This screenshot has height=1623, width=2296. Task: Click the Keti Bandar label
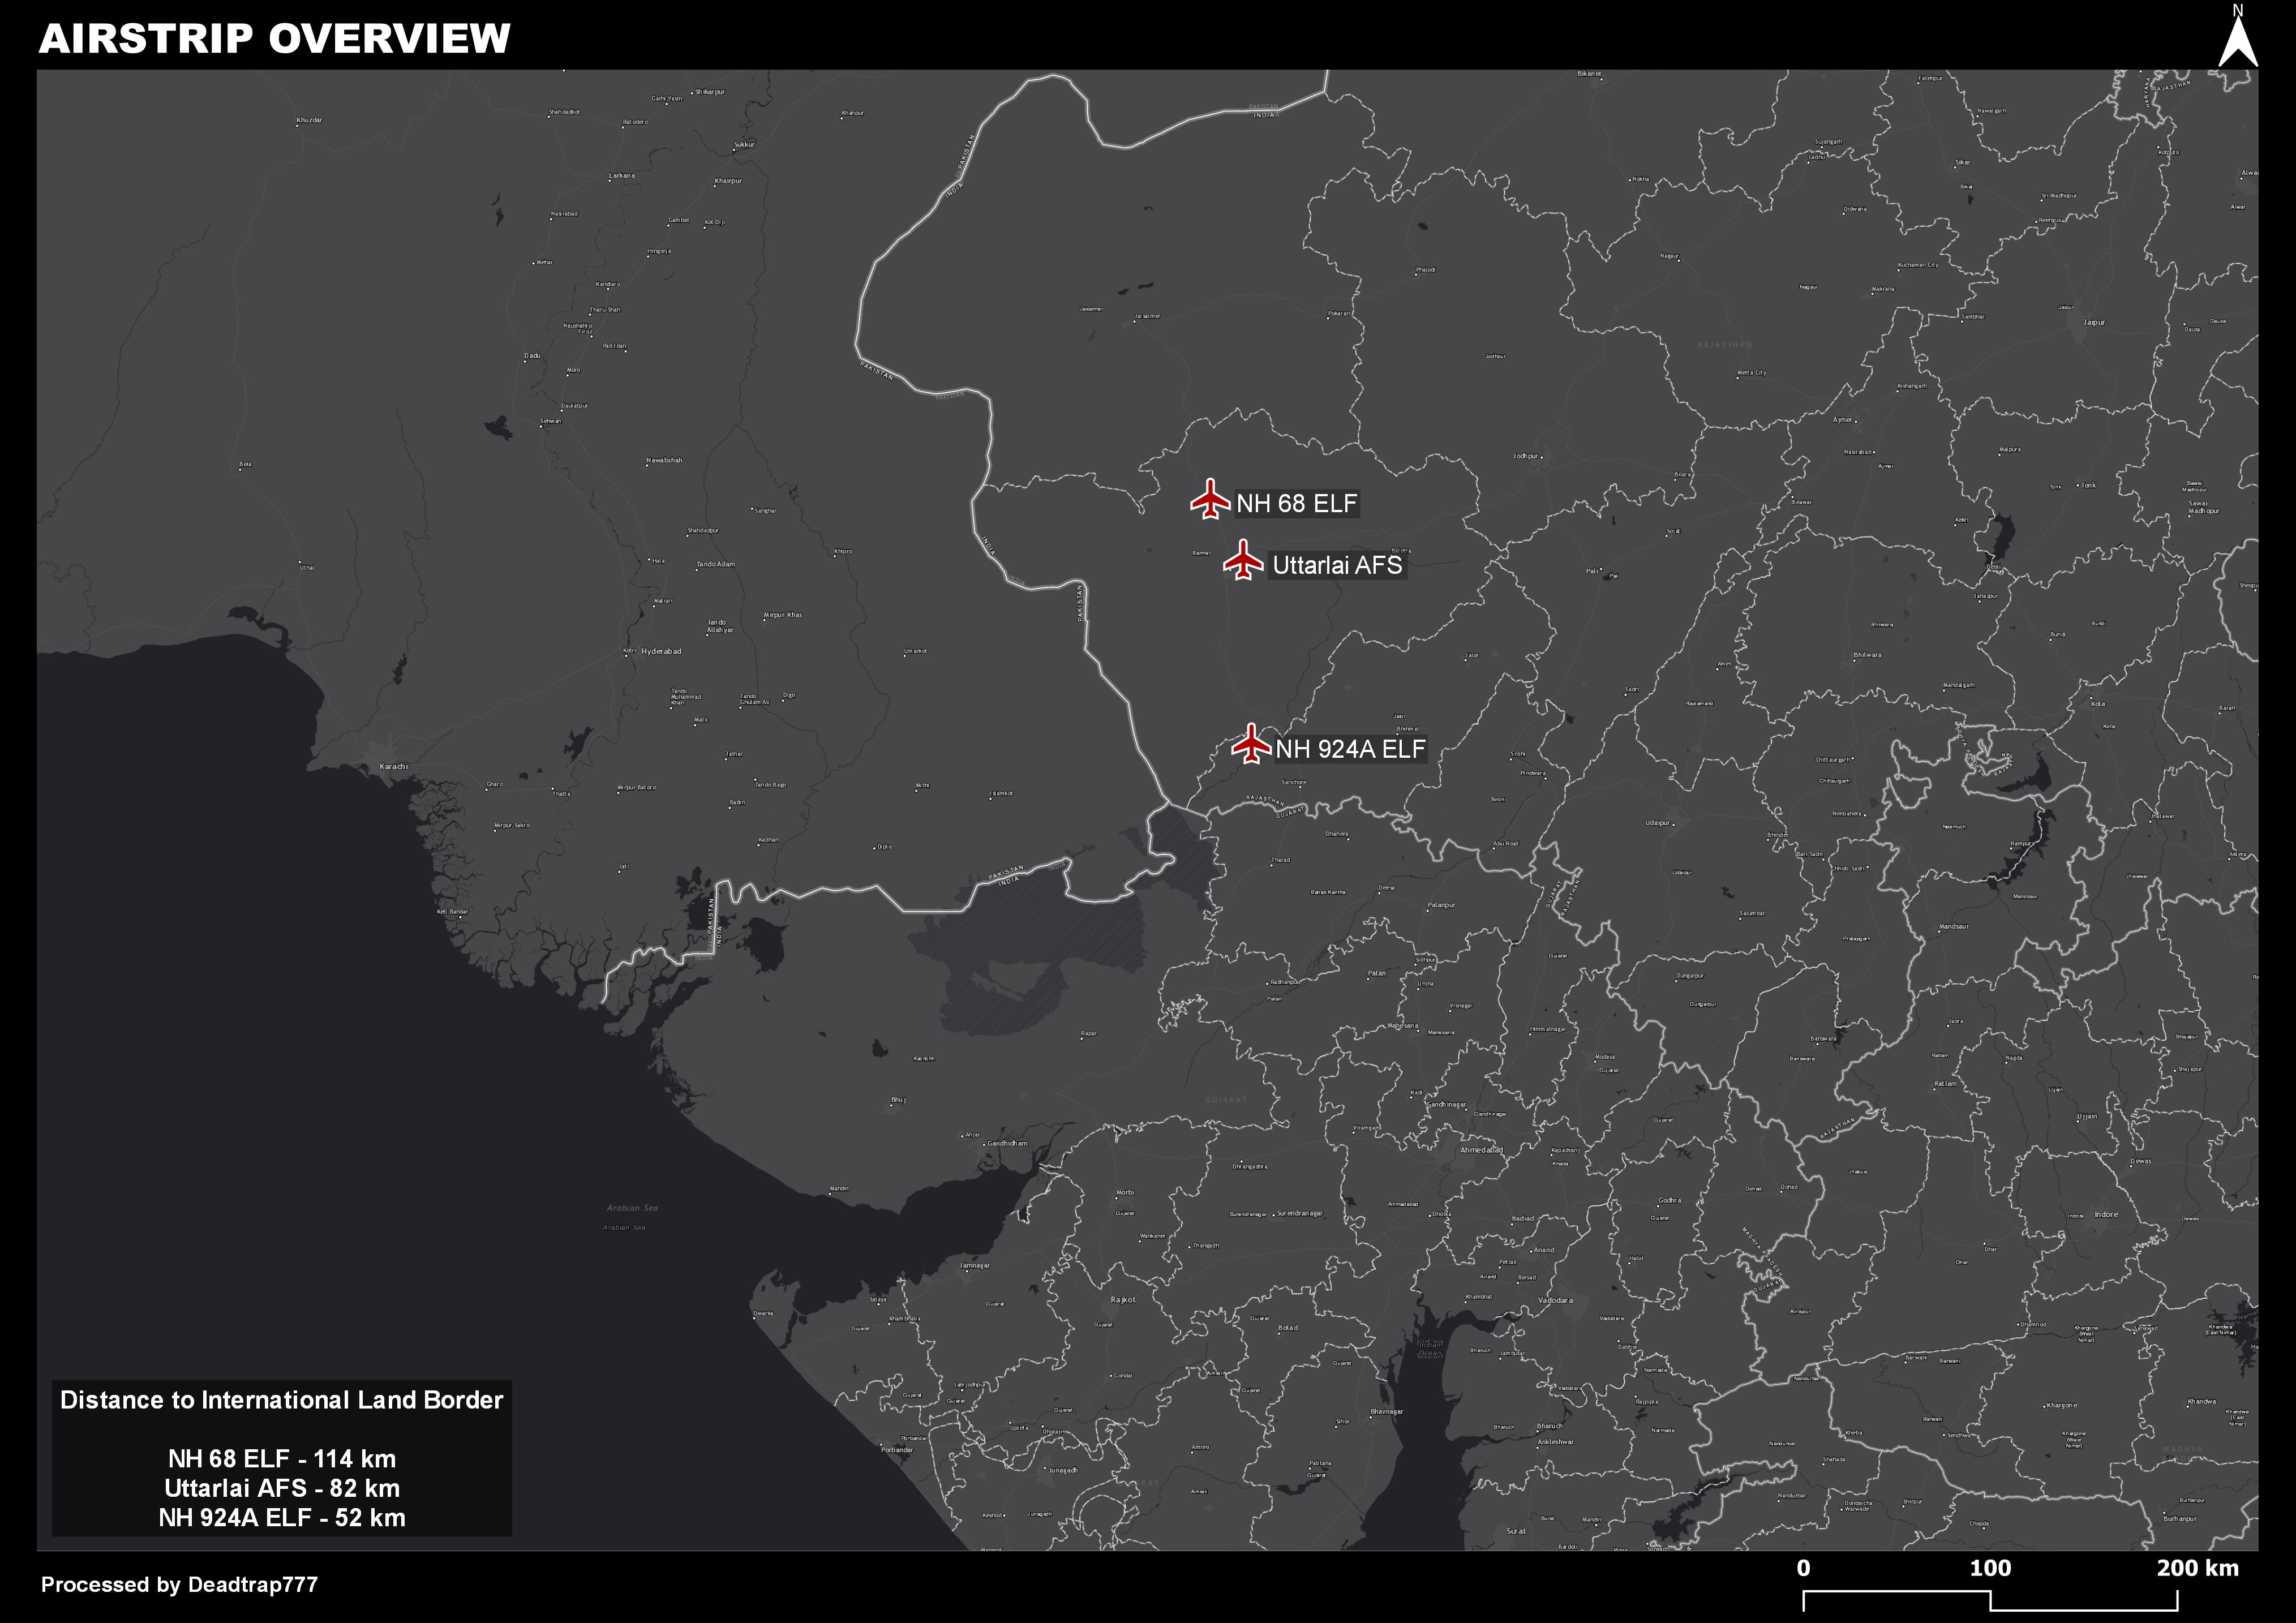pos(452,911)
